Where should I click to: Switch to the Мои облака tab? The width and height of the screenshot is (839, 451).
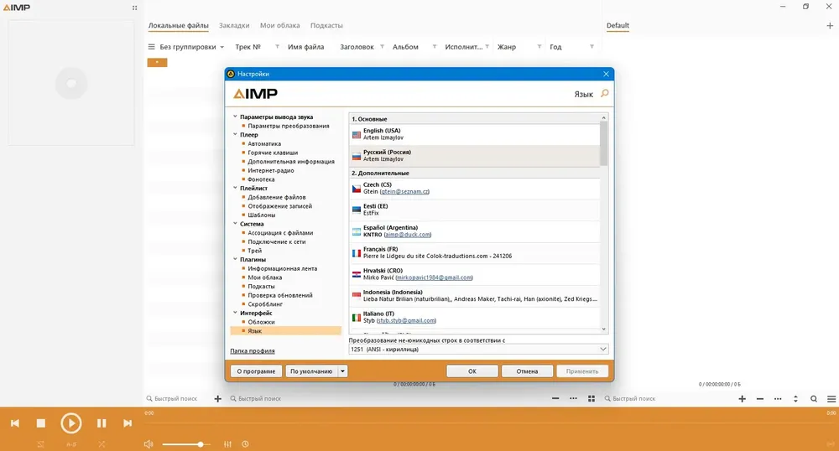(x=280, y=25)
